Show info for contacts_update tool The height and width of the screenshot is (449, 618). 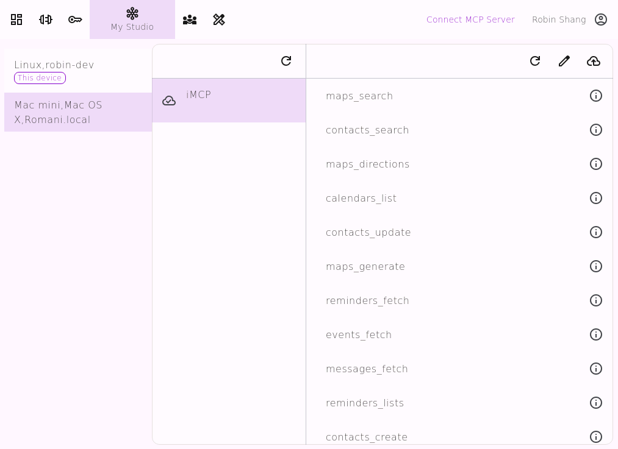pos(596,232)
